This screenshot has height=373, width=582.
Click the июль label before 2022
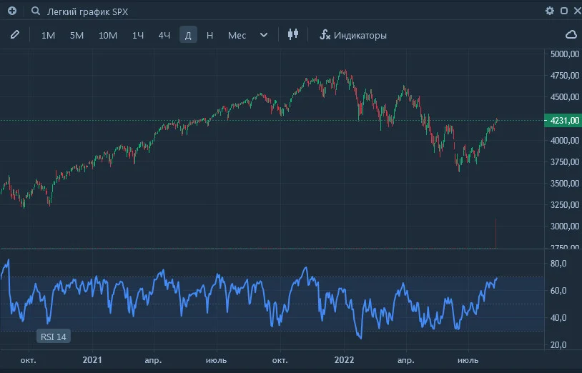coord(217,360)
